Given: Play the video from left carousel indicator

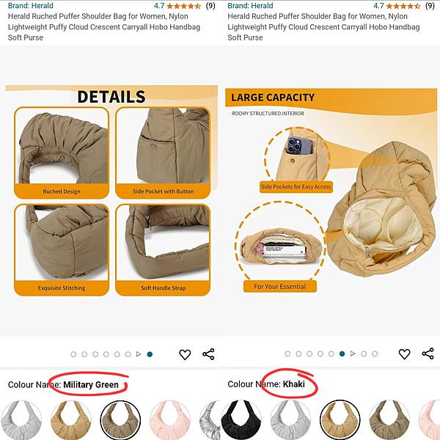Looking at the screenshot, I should pyautogui.click(x=139, y=354).
